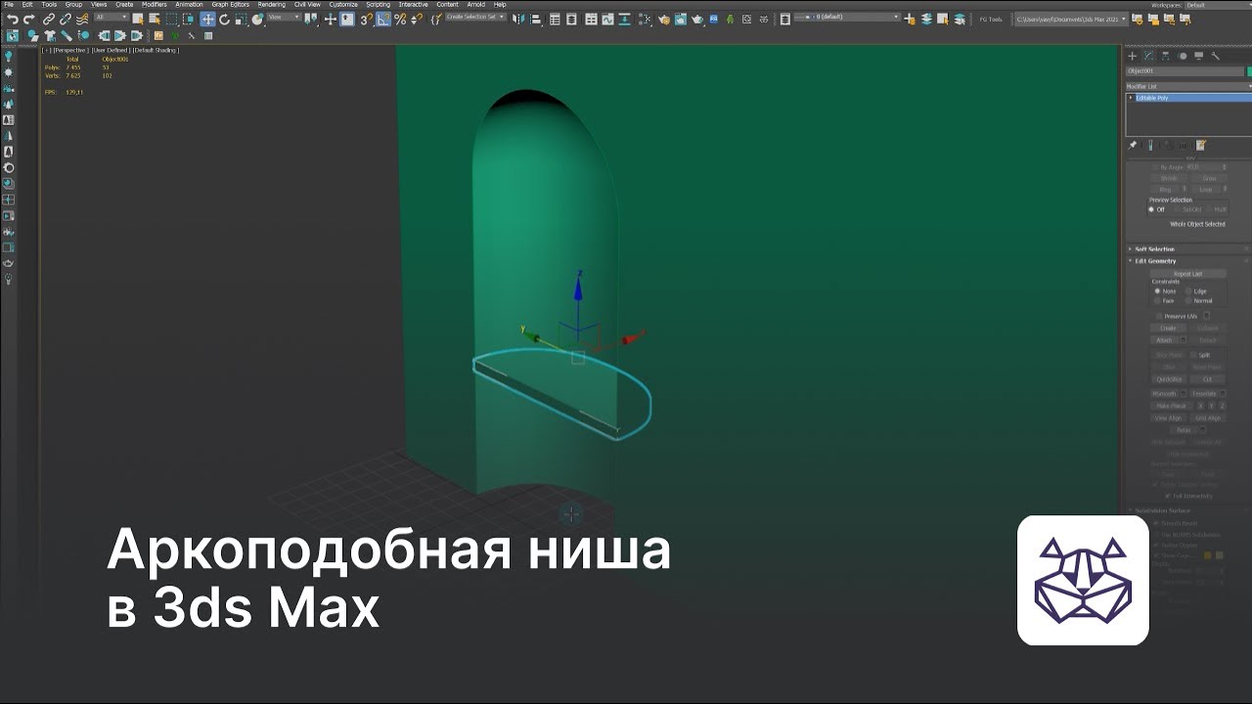Image resolution: width=1252 pixels, height=704 pixels.
Task: Click the Attach button
Action: coord(1164,339)
